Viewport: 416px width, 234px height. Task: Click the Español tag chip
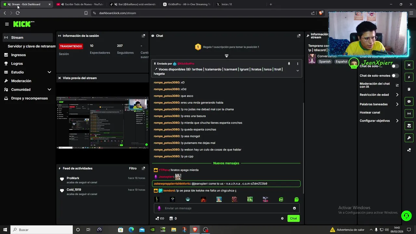point(341,61)
